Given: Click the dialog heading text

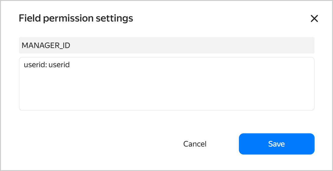Looking at the screenshot, I should 76,18.
